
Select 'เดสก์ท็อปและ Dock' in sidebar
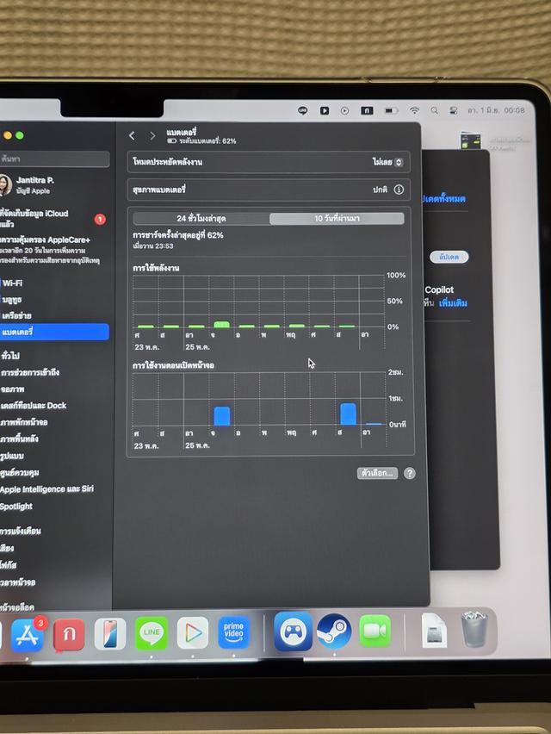click(x=54, y=406)
